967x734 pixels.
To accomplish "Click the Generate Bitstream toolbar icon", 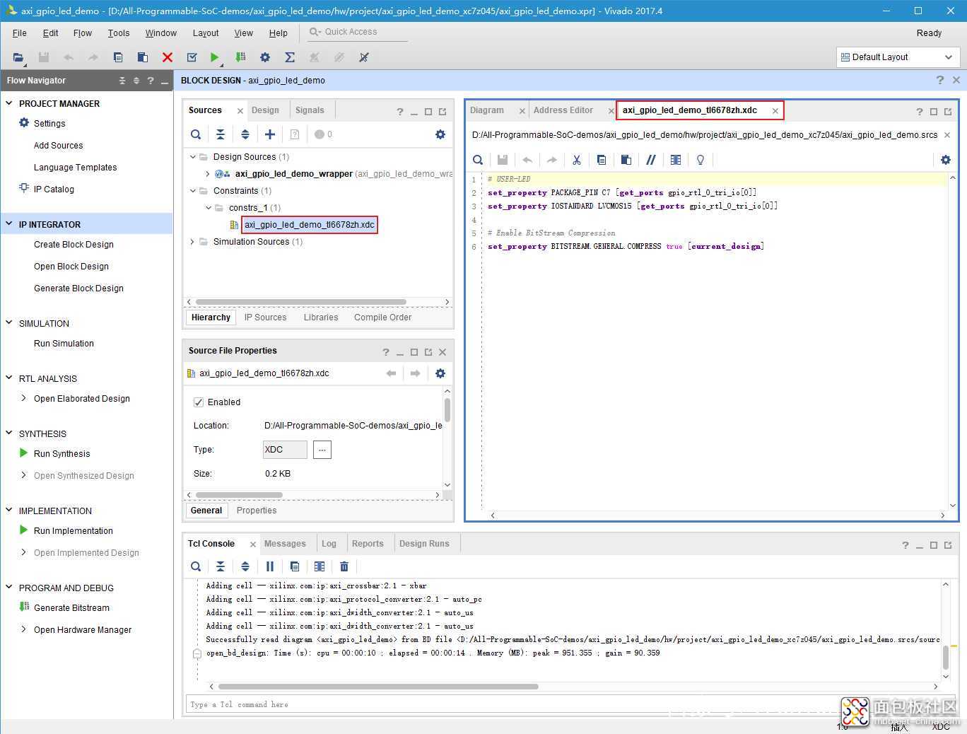I will pyautogui.click(x=240, y=57).
